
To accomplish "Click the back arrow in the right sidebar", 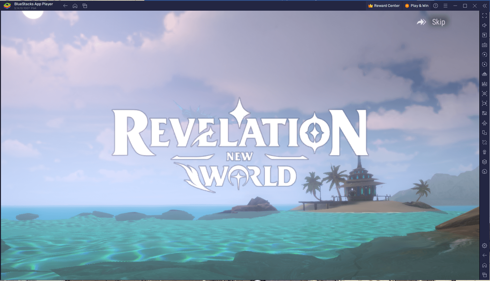I will point(485,255).
